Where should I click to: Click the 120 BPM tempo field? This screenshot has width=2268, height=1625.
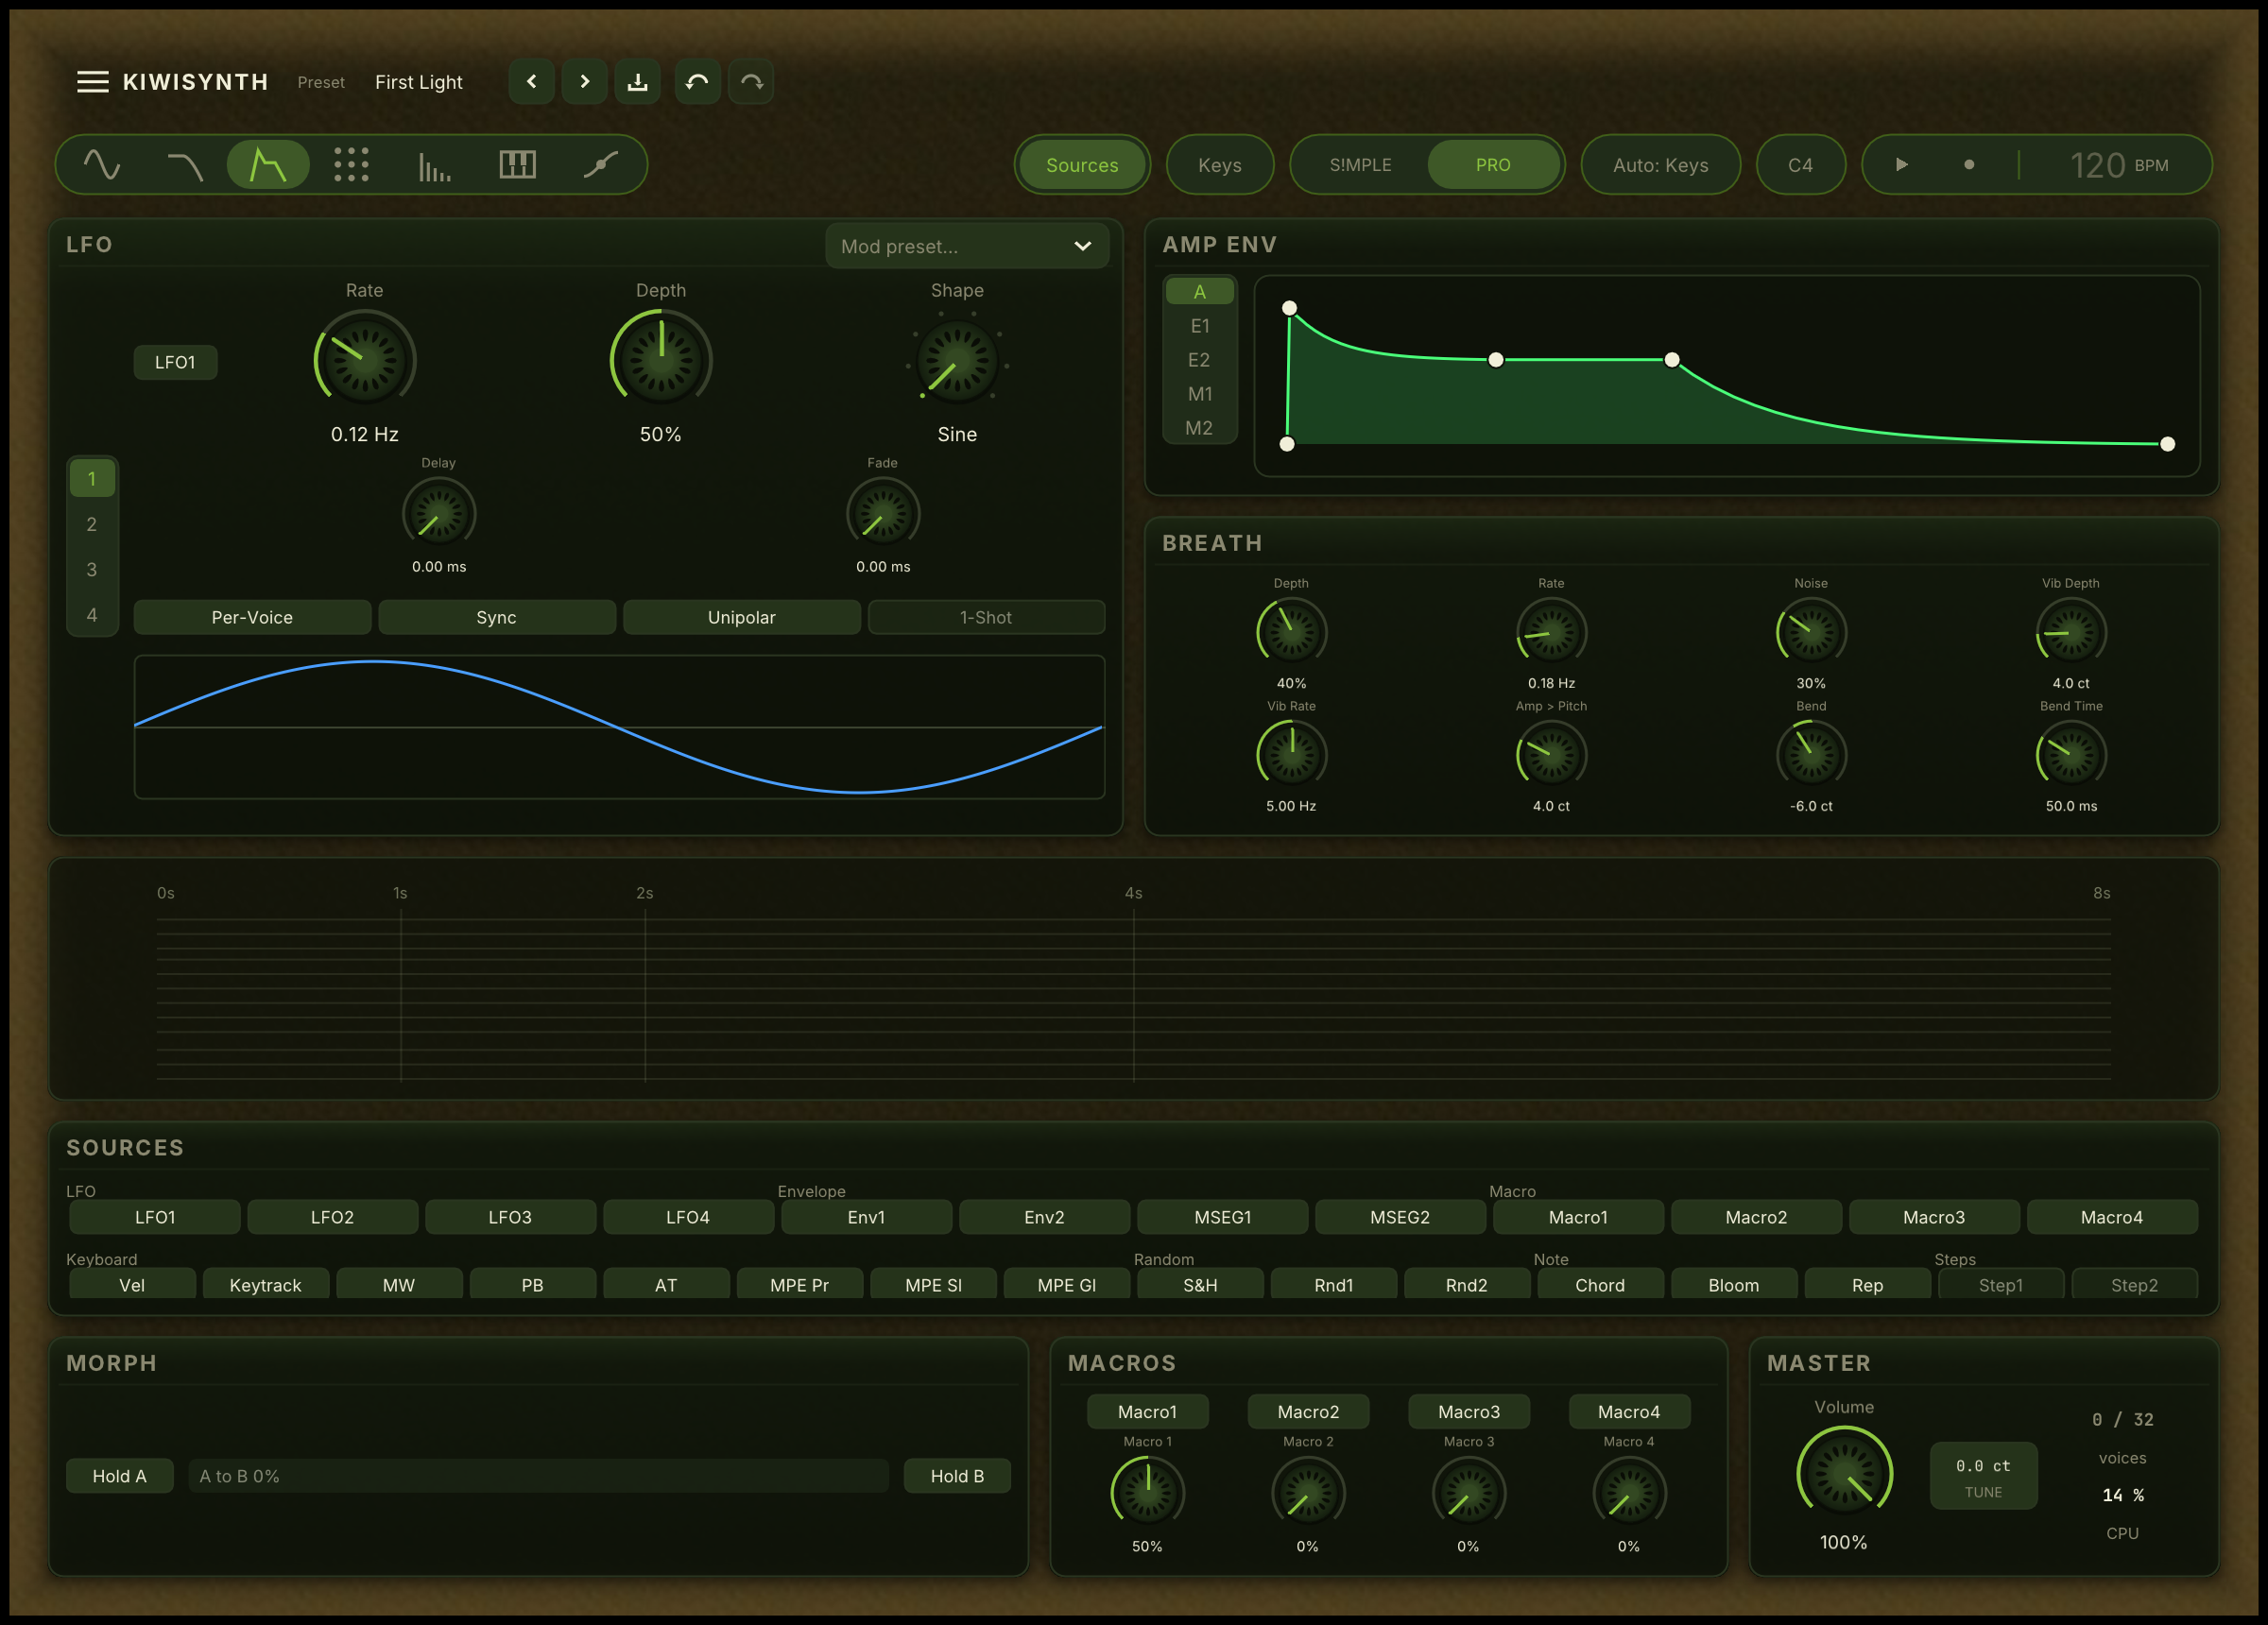pyautogui.click(x=2119, y=165)
